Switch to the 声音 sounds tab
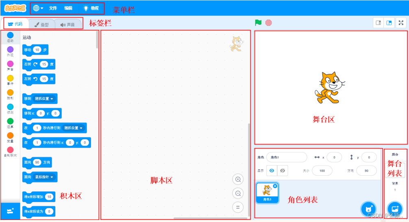This screenshot has width=409, height=222. [x=68, y=24]
